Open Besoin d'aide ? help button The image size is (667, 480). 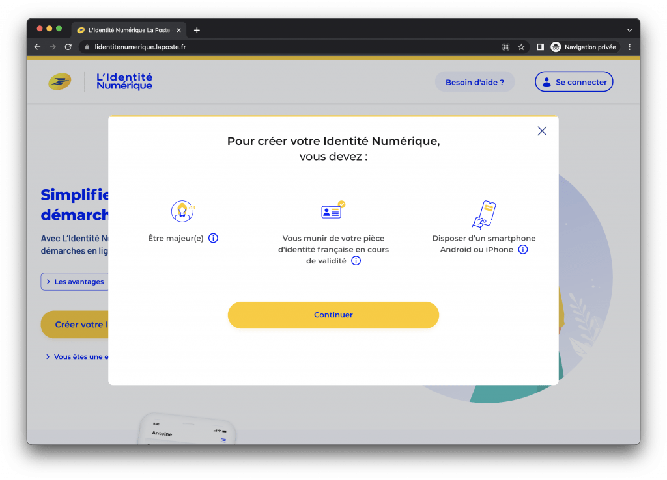[x=474, y=82]
